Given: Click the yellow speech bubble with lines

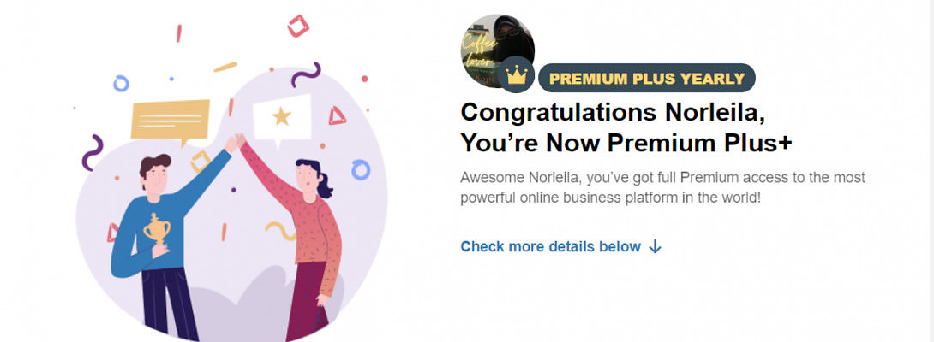Looking at the screenshot, I should tap(170, 120).
